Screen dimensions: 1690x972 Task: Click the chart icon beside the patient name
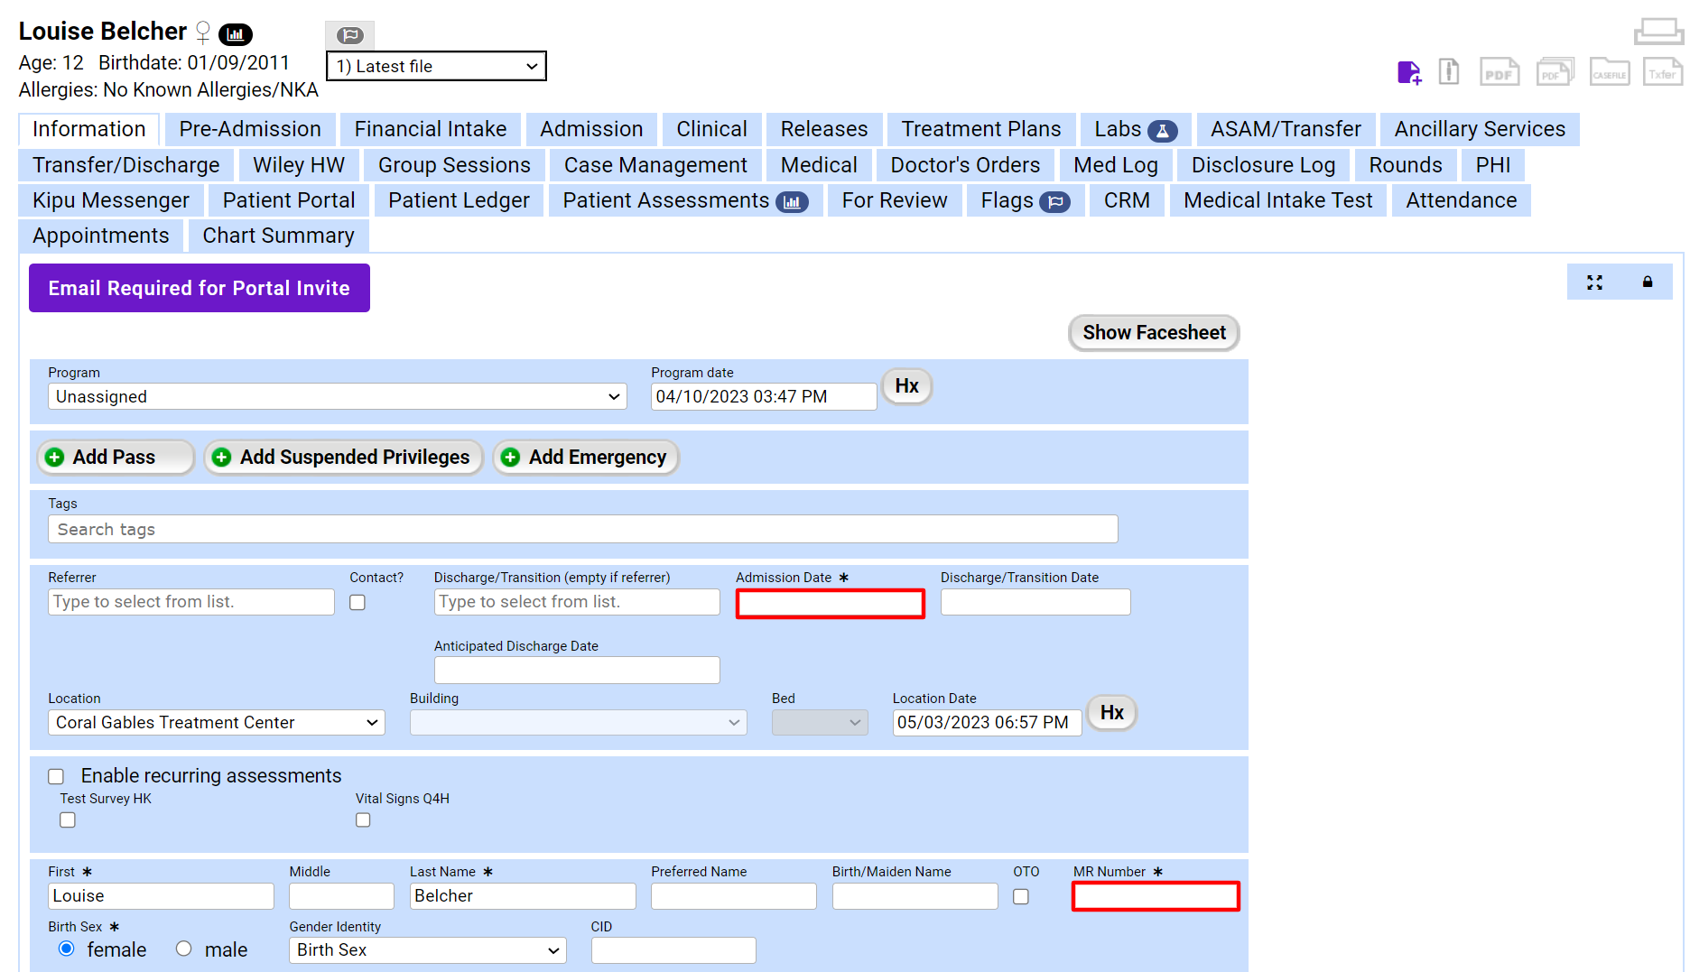[x=236, y=34]
